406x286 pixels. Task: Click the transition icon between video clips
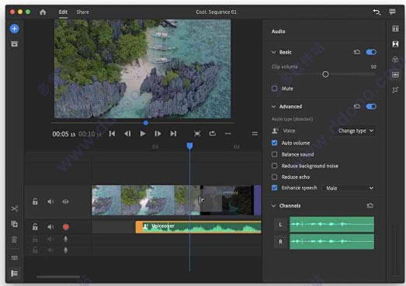202,200
